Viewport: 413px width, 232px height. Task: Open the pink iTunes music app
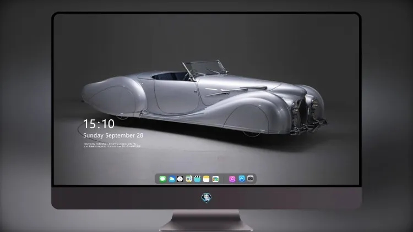pos(232,179)
